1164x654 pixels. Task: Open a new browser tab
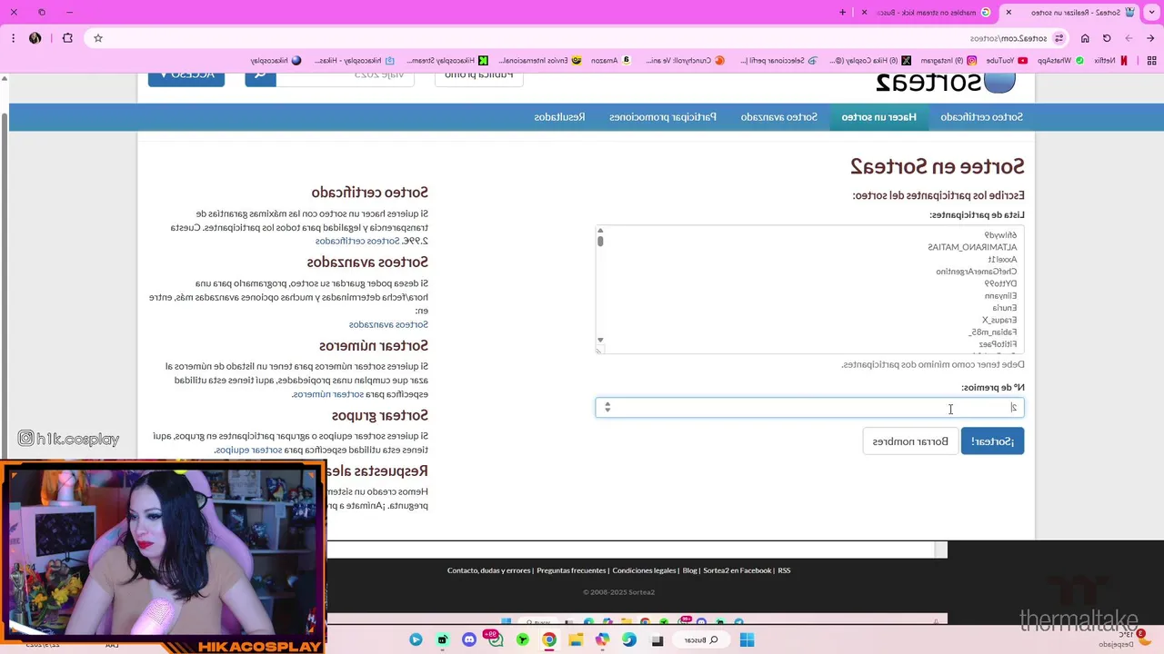coord(843,12)
